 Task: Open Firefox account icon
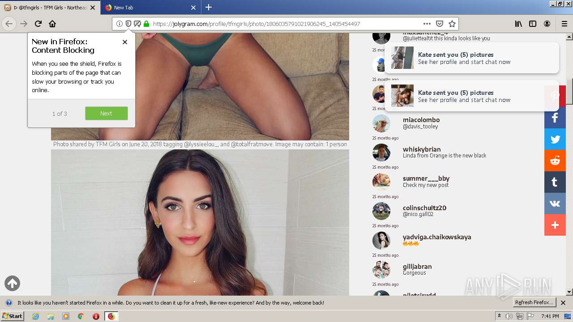(547, 24)
